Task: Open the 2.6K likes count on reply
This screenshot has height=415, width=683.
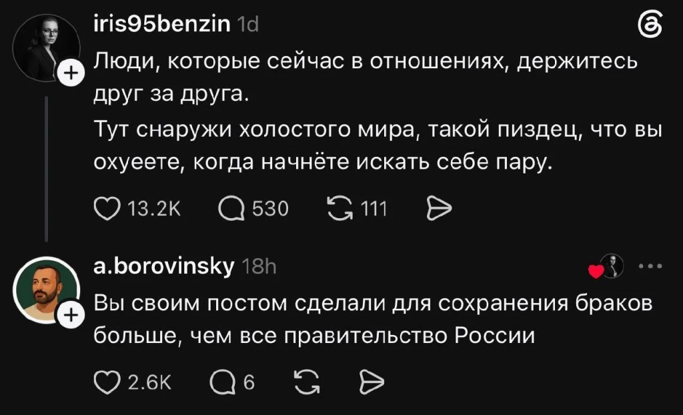Action: click(150, 382)
